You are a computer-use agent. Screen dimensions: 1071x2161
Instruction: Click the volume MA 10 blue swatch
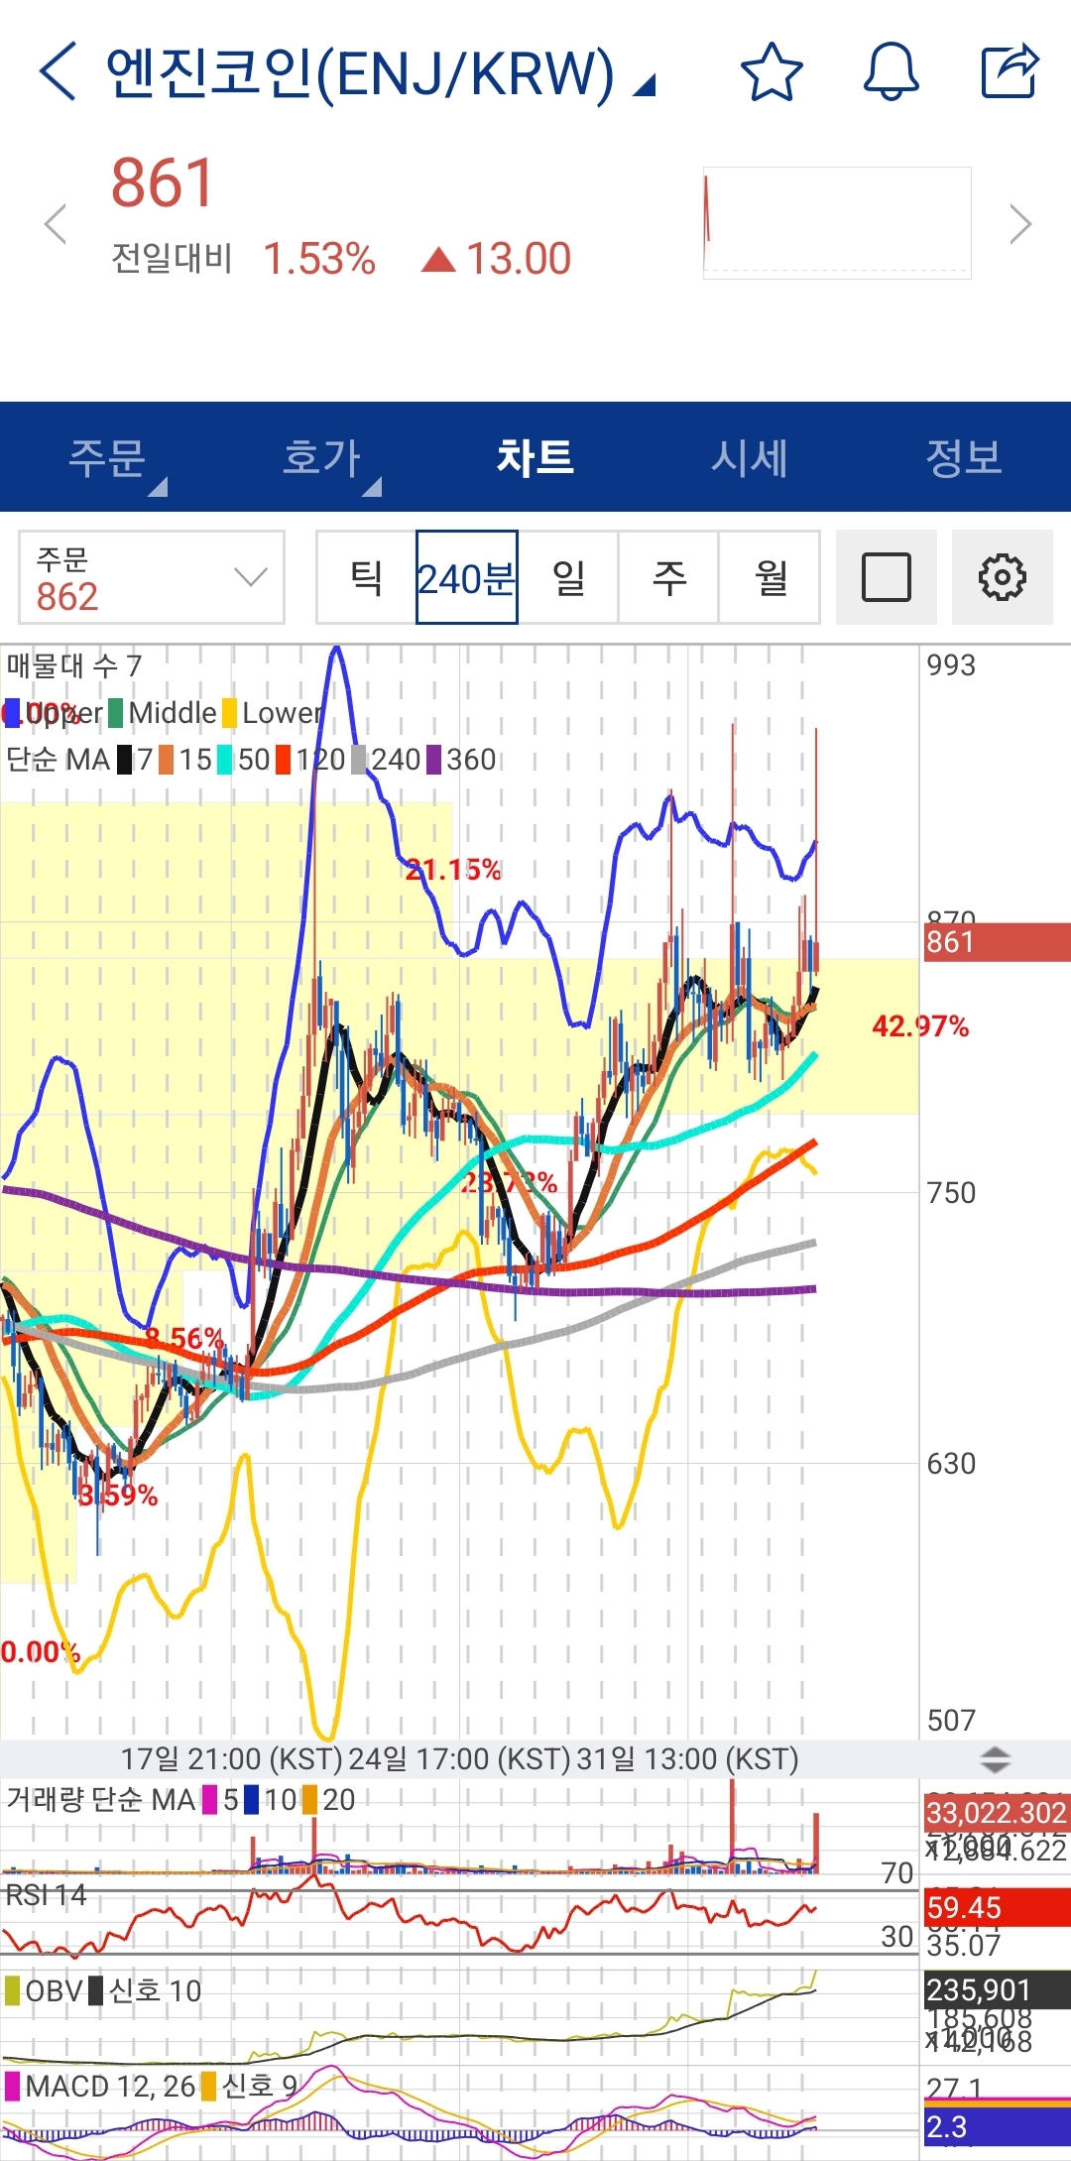click(x=251, y=1800)
